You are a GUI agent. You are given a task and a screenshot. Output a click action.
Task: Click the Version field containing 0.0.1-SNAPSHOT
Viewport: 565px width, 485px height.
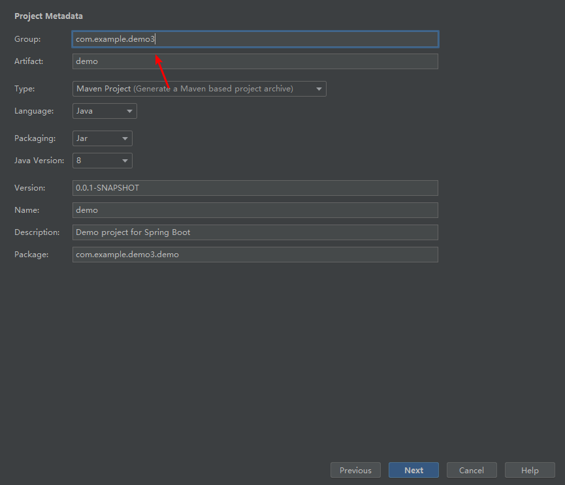(x=255, y=188)
